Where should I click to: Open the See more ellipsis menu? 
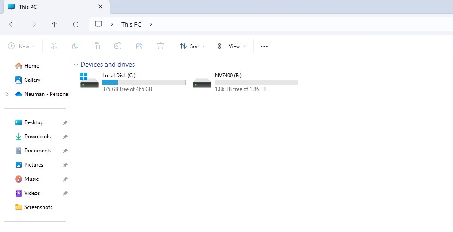[x=264, y=46]
